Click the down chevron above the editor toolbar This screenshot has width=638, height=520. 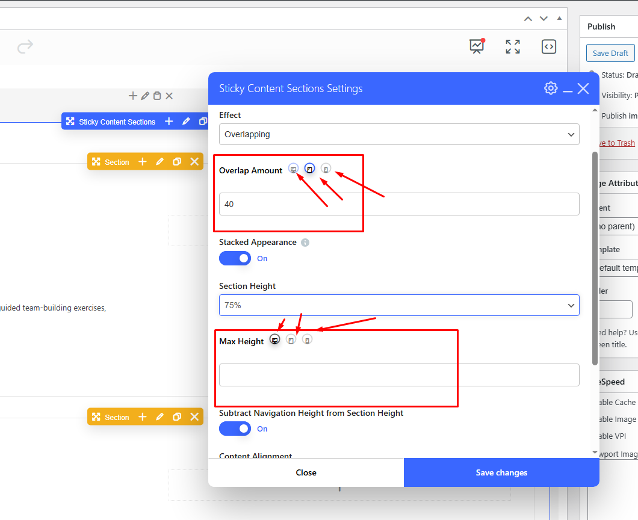544,19
